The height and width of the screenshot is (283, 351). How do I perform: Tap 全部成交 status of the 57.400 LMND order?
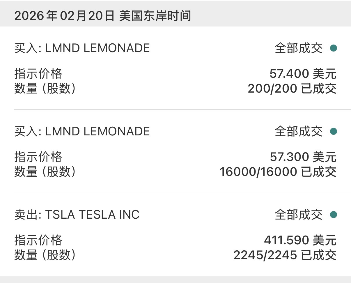point(298,48)
